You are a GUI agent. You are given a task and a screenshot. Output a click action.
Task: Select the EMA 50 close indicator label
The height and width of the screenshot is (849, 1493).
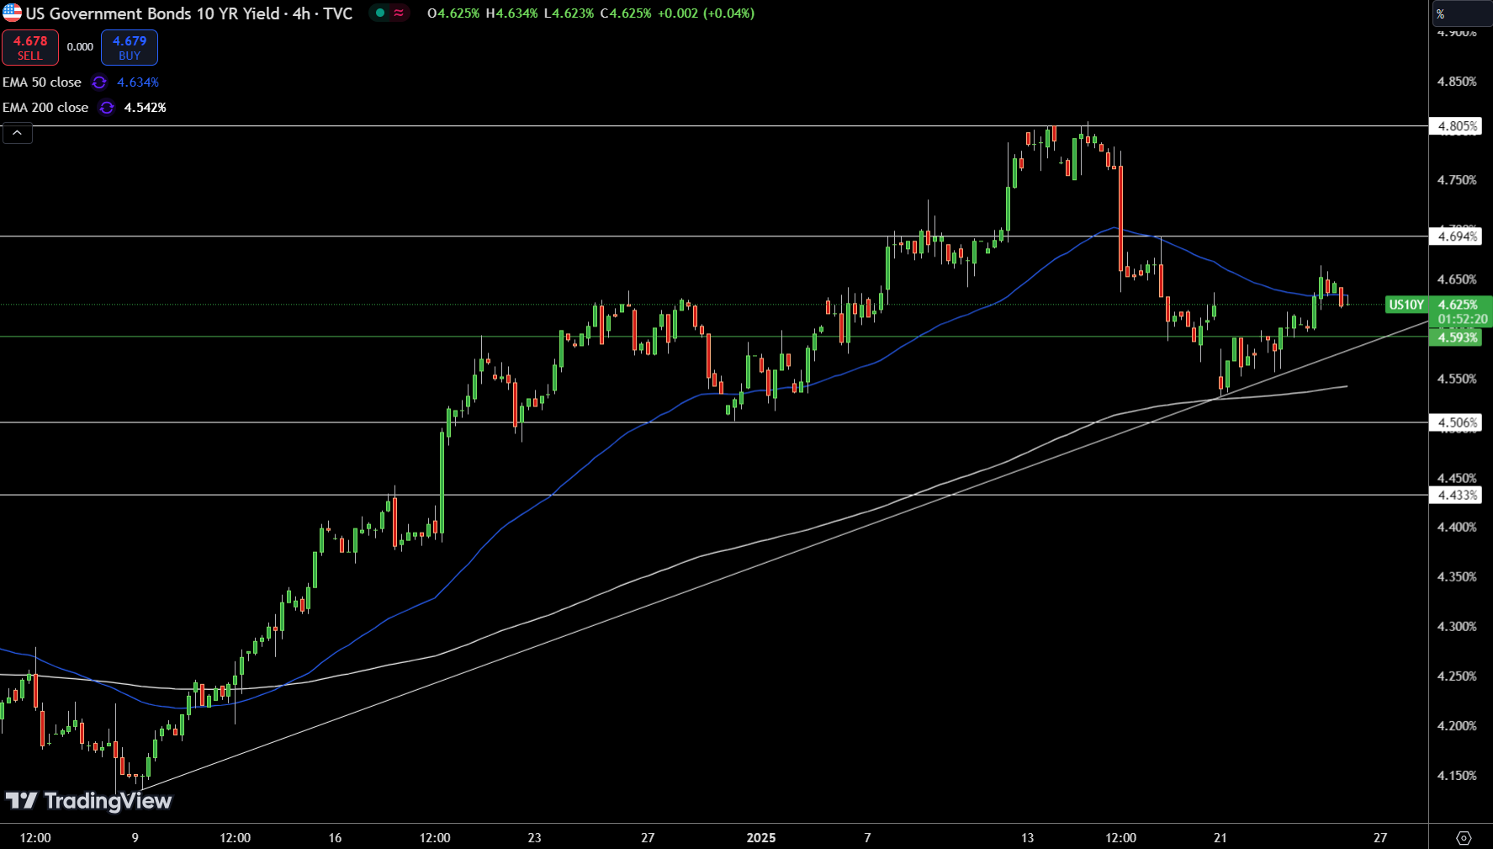[x=42, y=82]
